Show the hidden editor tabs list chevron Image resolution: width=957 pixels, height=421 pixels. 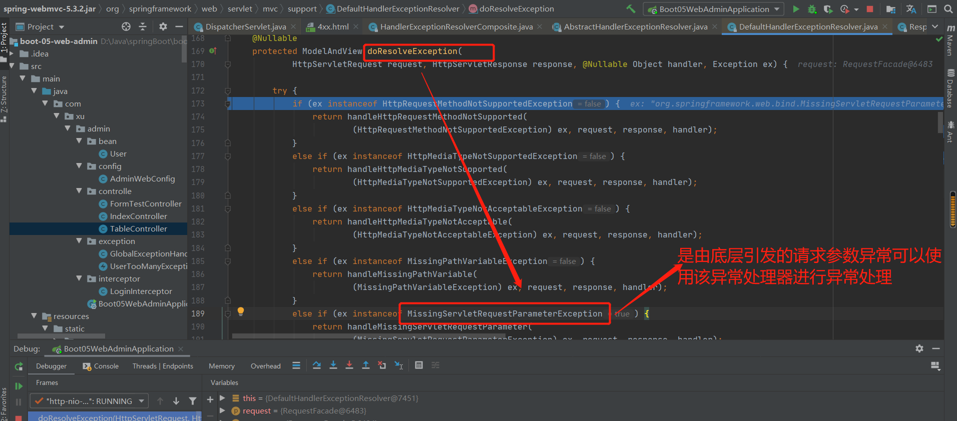click(x=935, y=26)
